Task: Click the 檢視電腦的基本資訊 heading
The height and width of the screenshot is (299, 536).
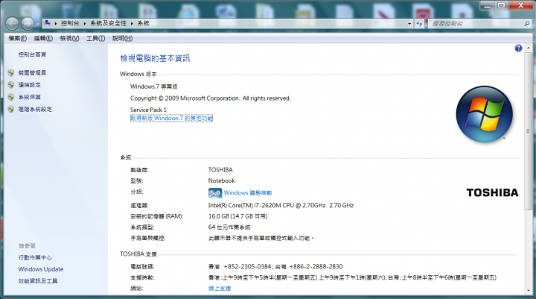Action: coord(155,58)
